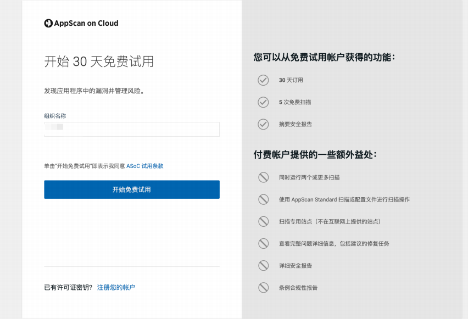Image resolution: width=468 pixels, height=319 pixels.
Task: Click the 付费帐户提供的一些额外益处 heading
Action: [x=315, y=155]
